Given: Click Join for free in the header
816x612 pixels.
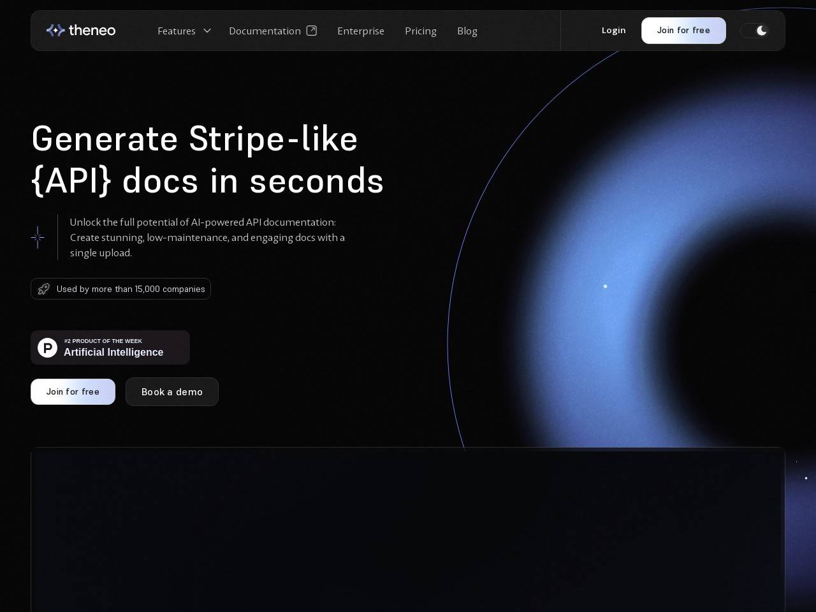Looking at the screenshot, I should pyautogui.click(x=683, y=31).
